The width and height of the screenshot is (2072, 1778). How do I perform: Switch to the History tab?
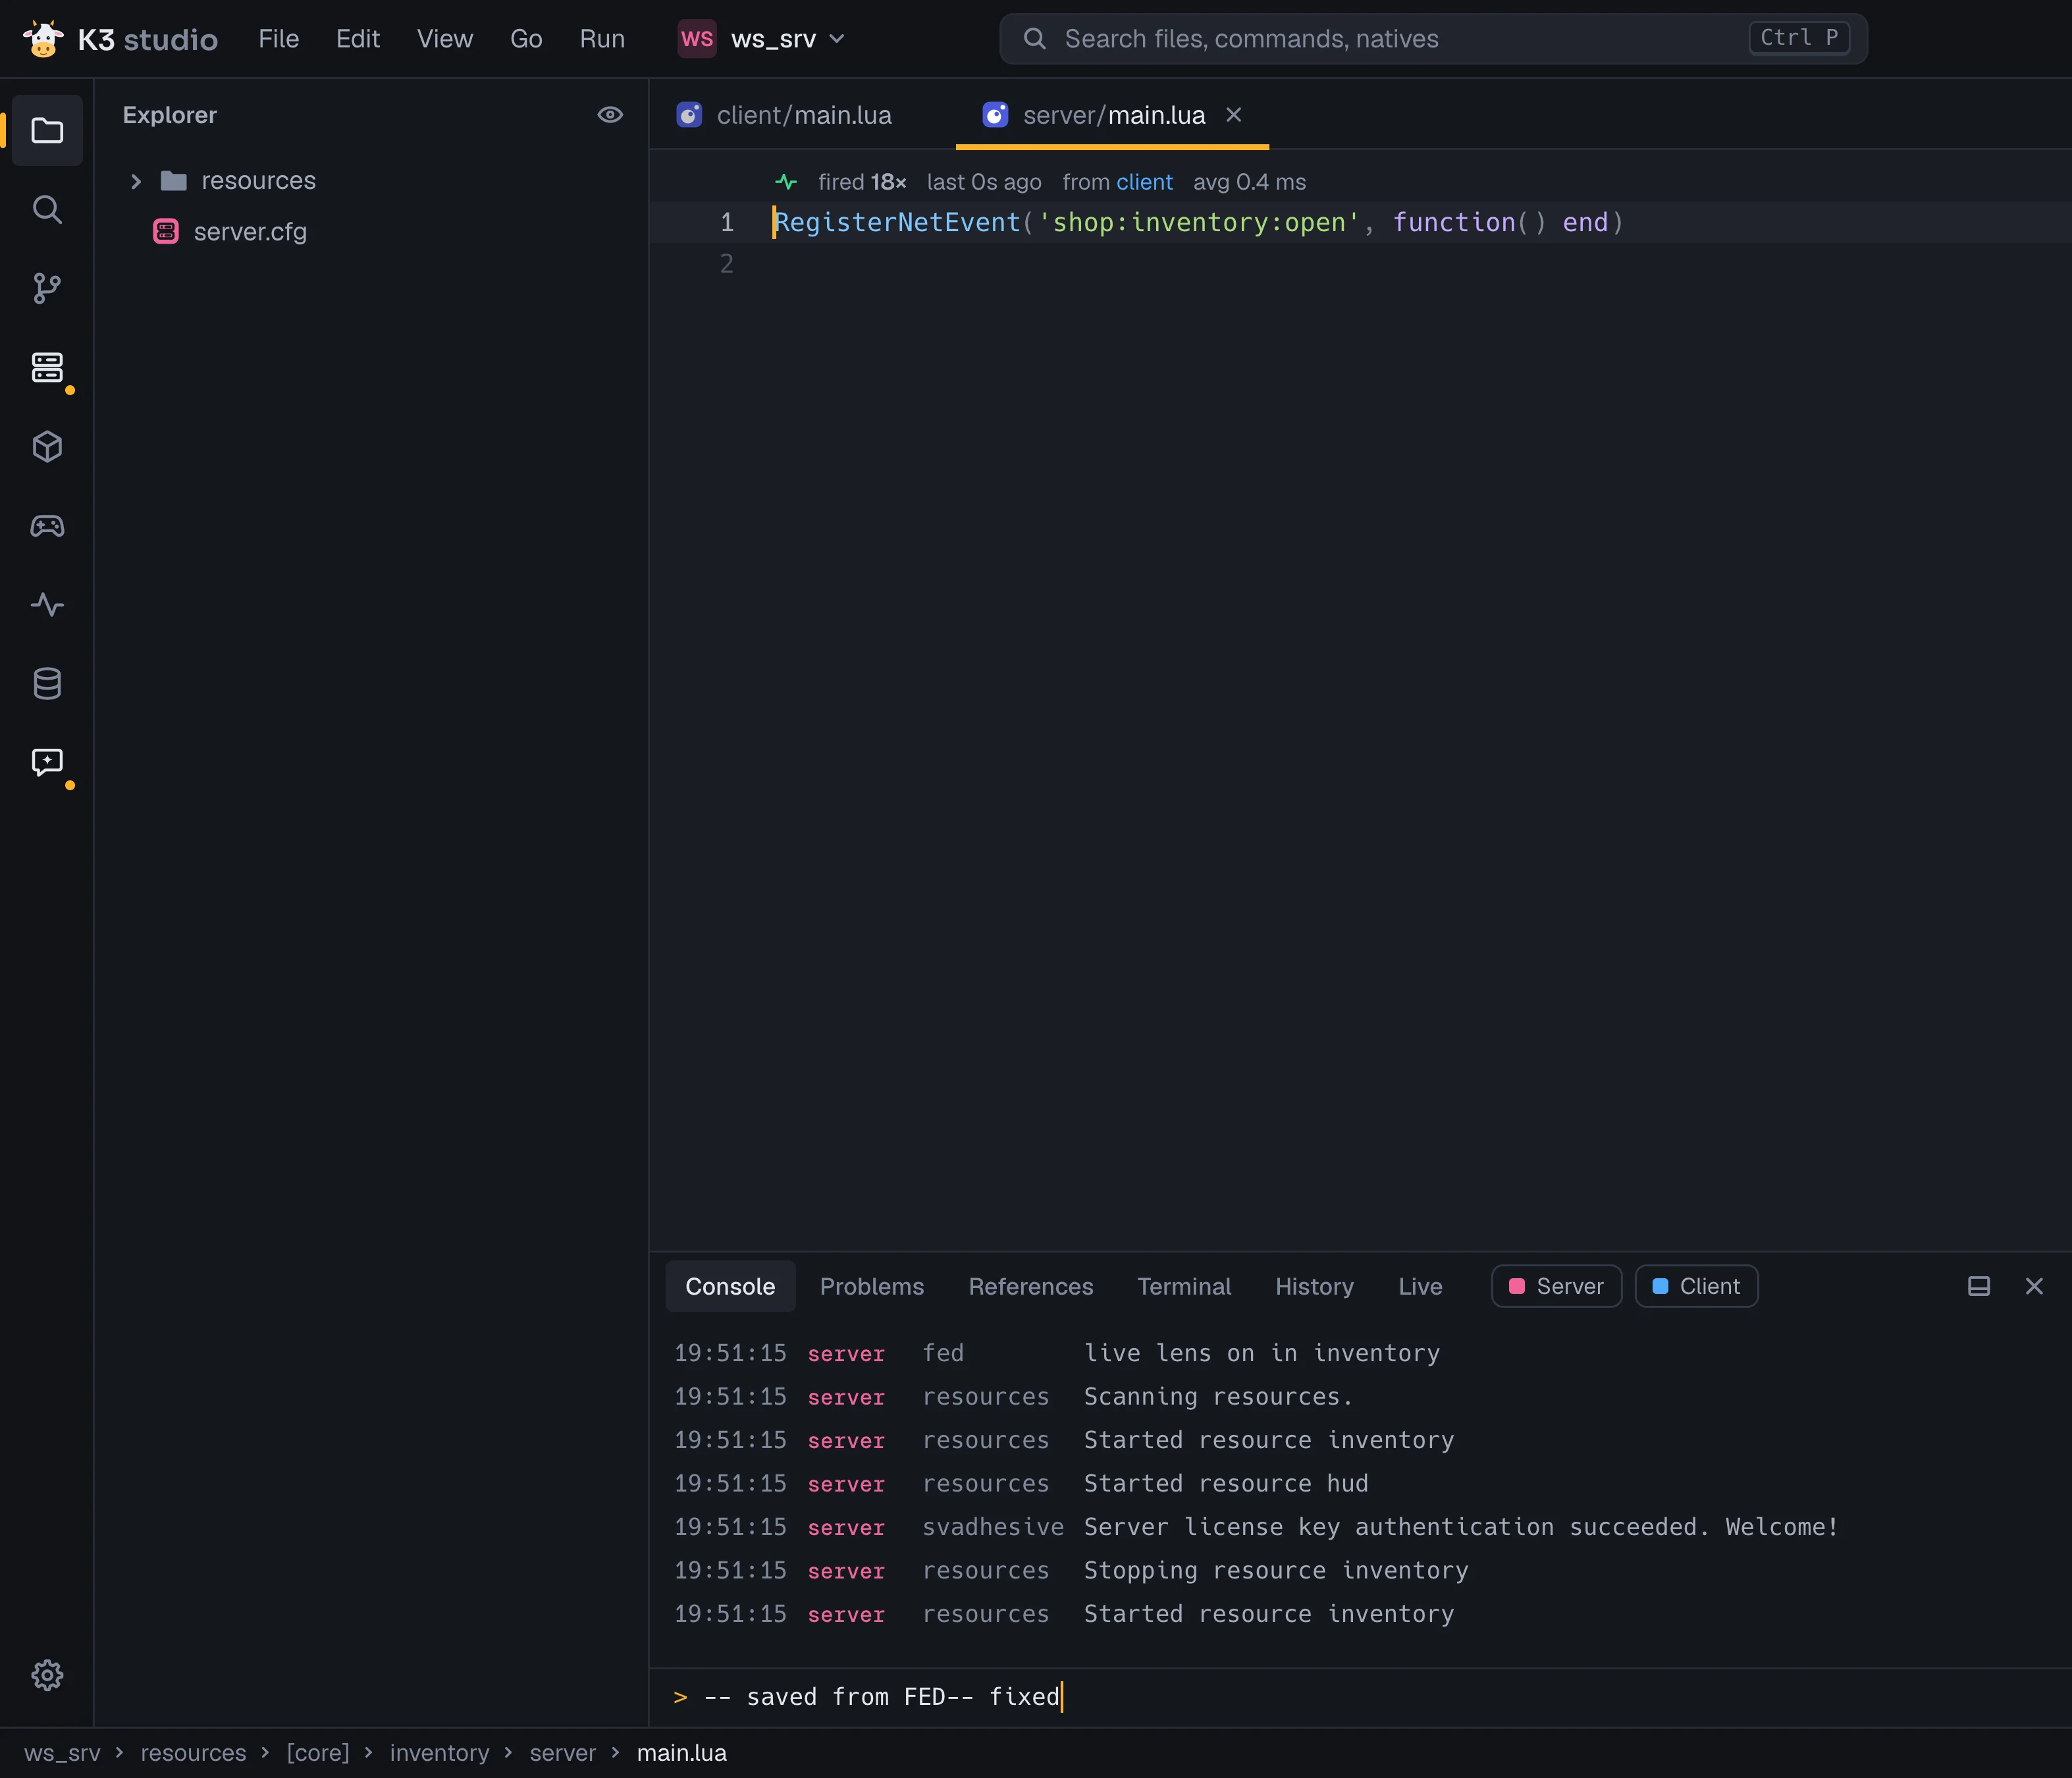(1314, 1286)
